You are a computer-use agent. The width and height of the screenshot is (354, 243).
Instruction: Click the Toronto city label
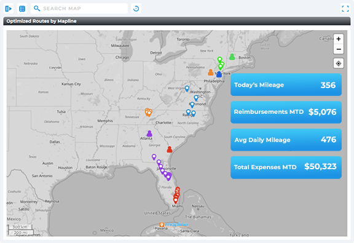183,39
